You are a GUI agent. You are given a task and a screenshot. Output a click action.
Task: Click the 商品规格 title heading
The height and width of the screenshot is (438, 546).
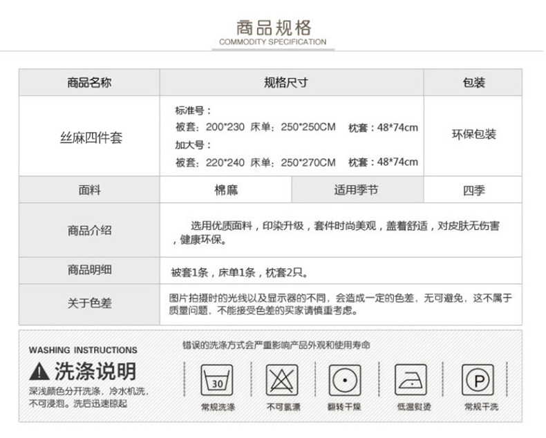point(273,28)
